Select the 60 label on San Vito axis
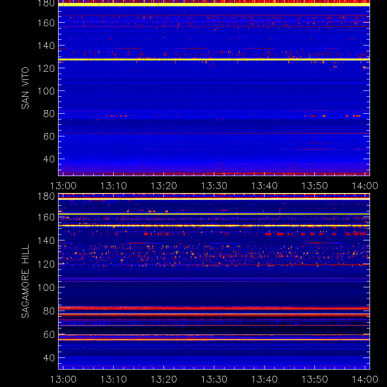The width and height of the screenshot is (387, 387). coord(49,136)
